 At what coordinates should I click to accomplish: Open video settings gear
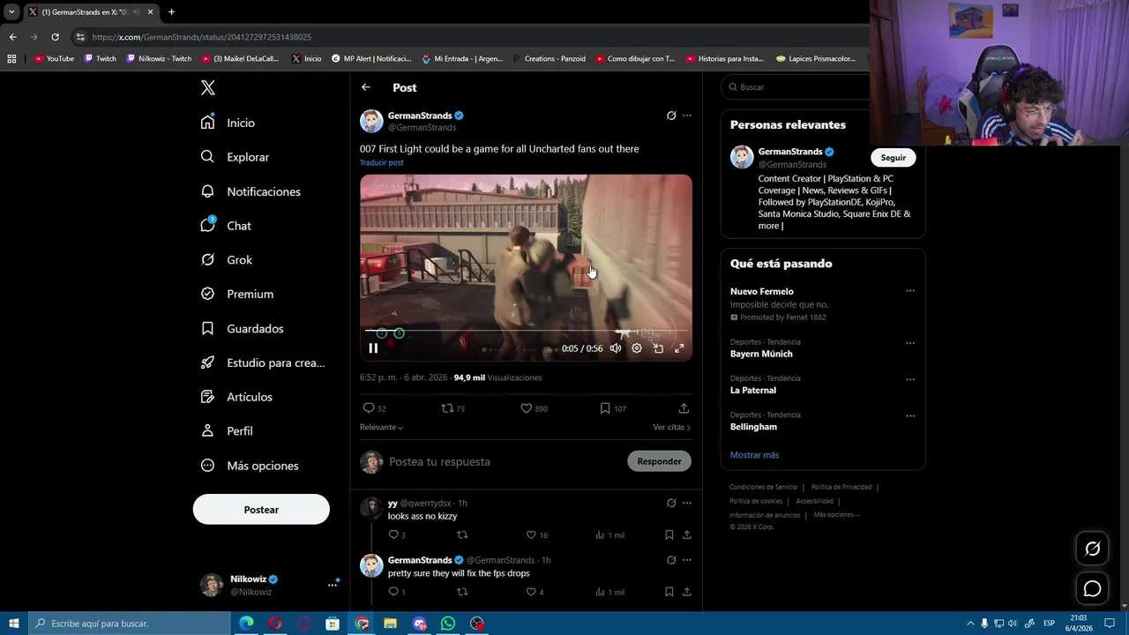637,348
